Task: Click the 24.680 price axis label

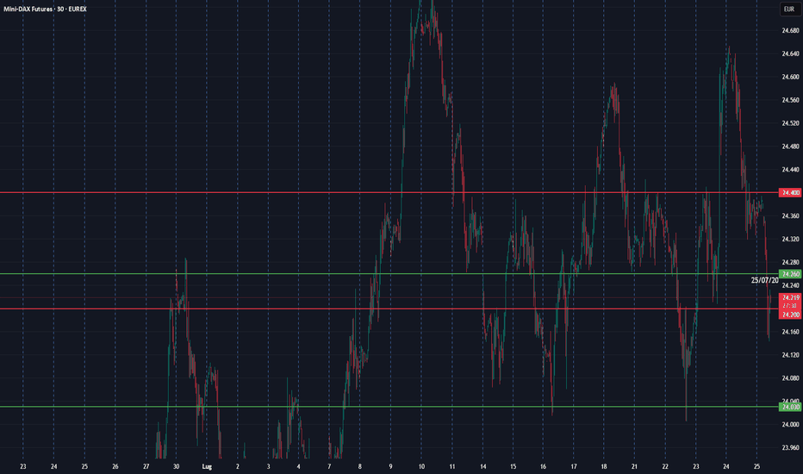Action: [x=790, y=31]
